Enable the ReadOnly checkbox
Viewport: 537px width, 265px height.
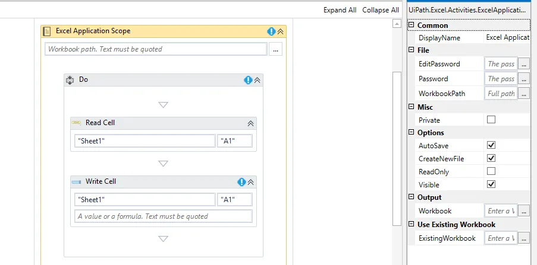[491, 171]
